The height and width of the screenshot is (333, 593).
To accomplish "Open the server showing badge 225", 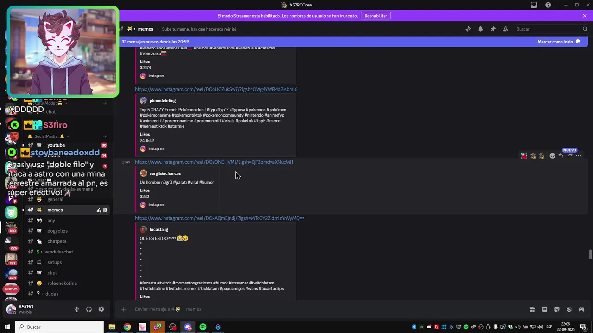I will tap(11, 242).
